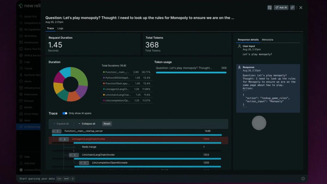Image resolution: width=327 pixels, height=184 pixels.
Task: Click the Start querying your data bar
Action: [x=47, y=179]
